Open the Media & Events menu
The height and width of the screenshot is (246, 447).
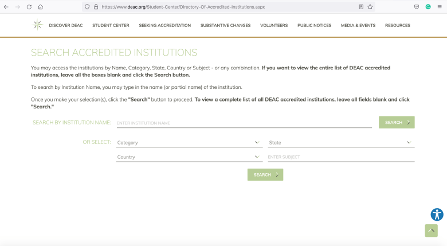[x=358, y=25]
